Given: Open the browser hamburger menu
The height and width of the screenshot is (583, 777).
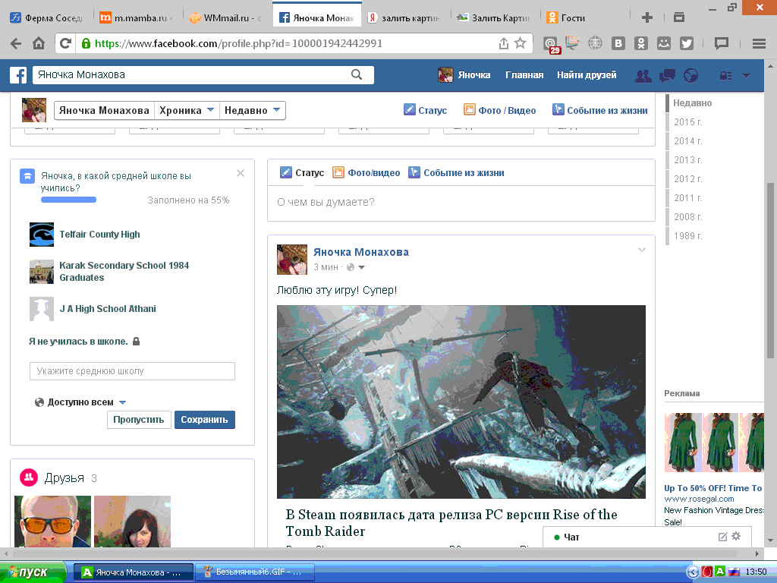Looking at the screenshot, I should [759, 43].
